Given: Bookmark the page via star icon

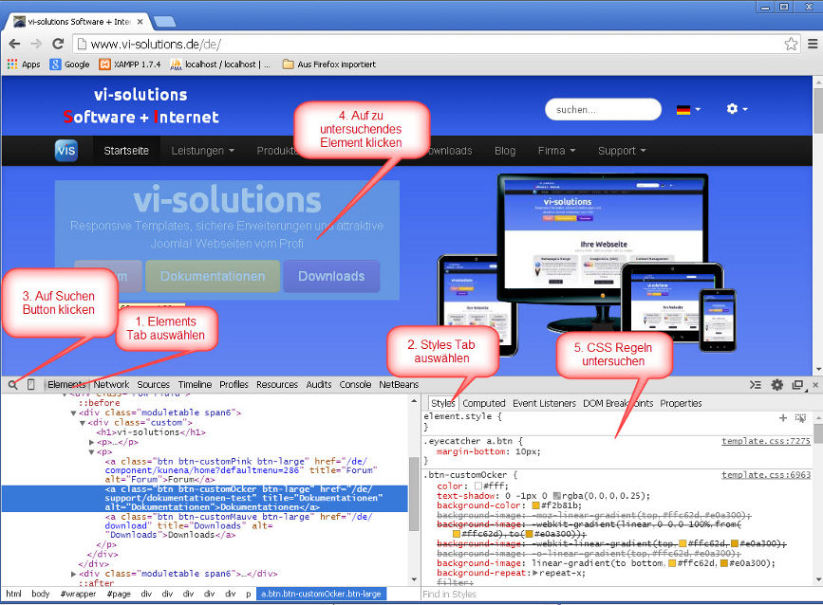Looking at the screenshot, I should (790, 44).
